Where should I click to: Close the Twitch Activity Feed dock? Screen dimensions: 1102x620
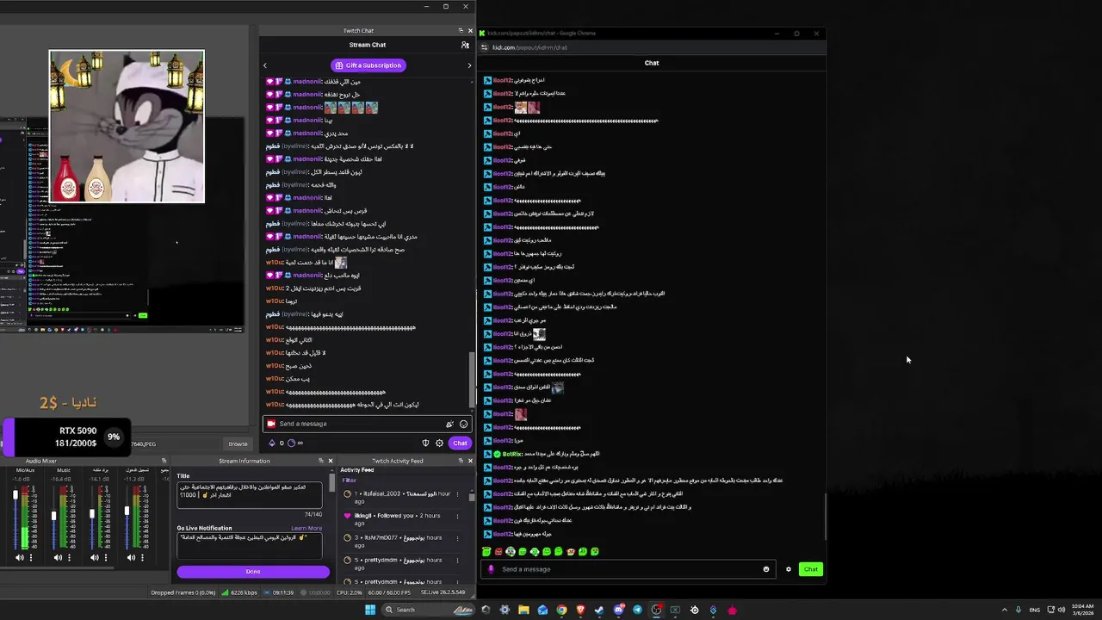coord(470,461)
